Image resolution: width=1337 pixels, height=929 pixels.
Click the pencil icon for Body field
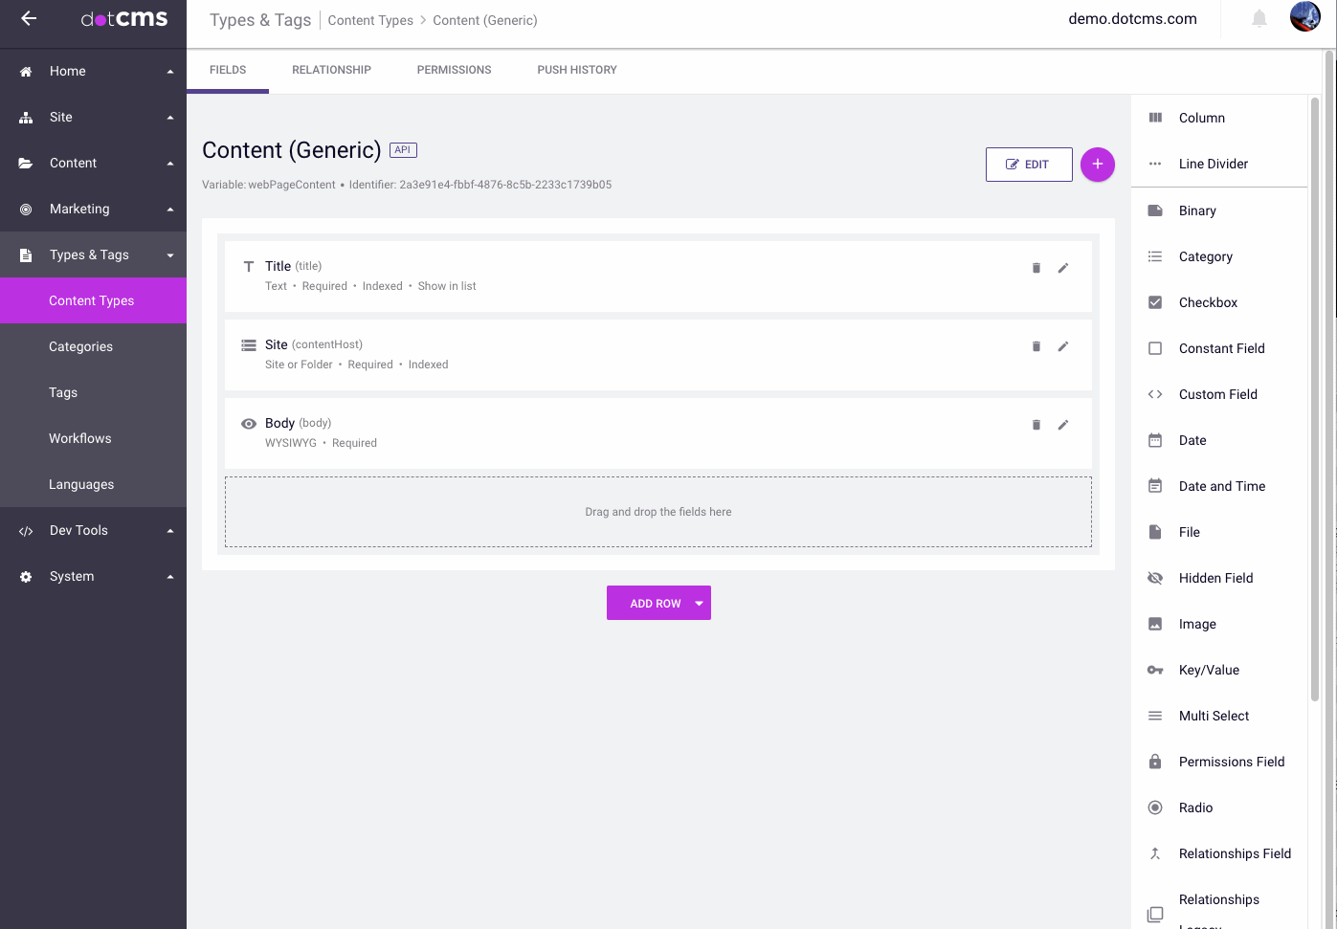(x=1062, y=425)
